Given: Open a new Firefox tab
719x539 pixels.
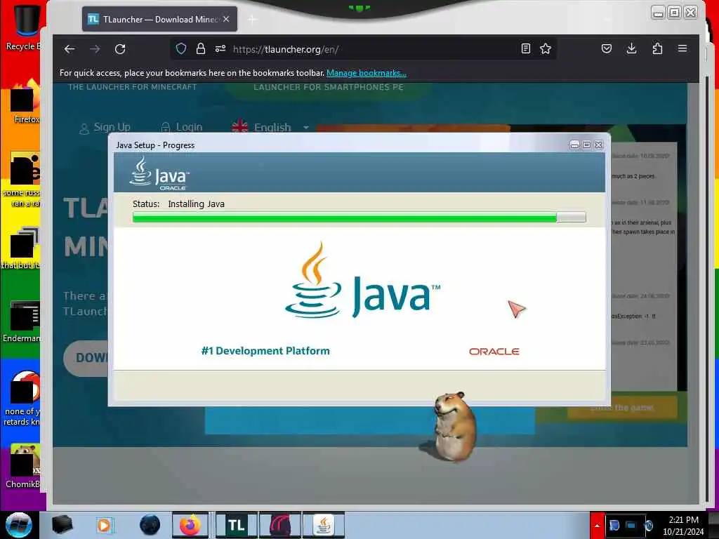Looking at the screenshot, I should tap(252, 19).
